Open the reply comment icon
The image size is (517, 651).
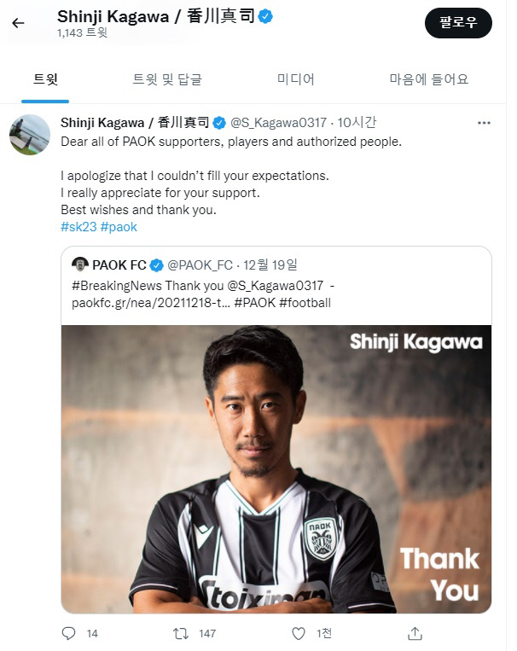click(70, 633)
